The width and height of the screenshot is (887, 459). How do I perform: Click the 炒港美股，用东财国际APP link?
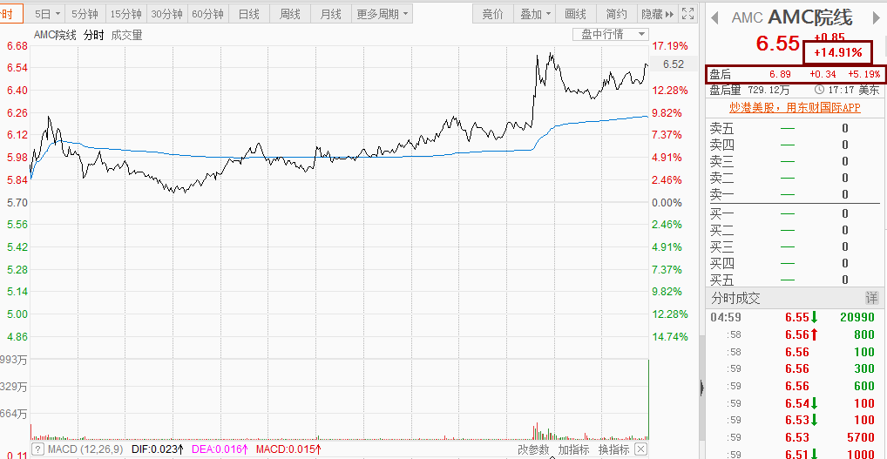794,107
